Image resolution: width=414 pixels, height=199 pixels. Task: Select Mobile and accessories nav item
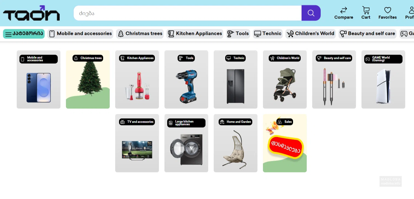[x=80, y=34]
